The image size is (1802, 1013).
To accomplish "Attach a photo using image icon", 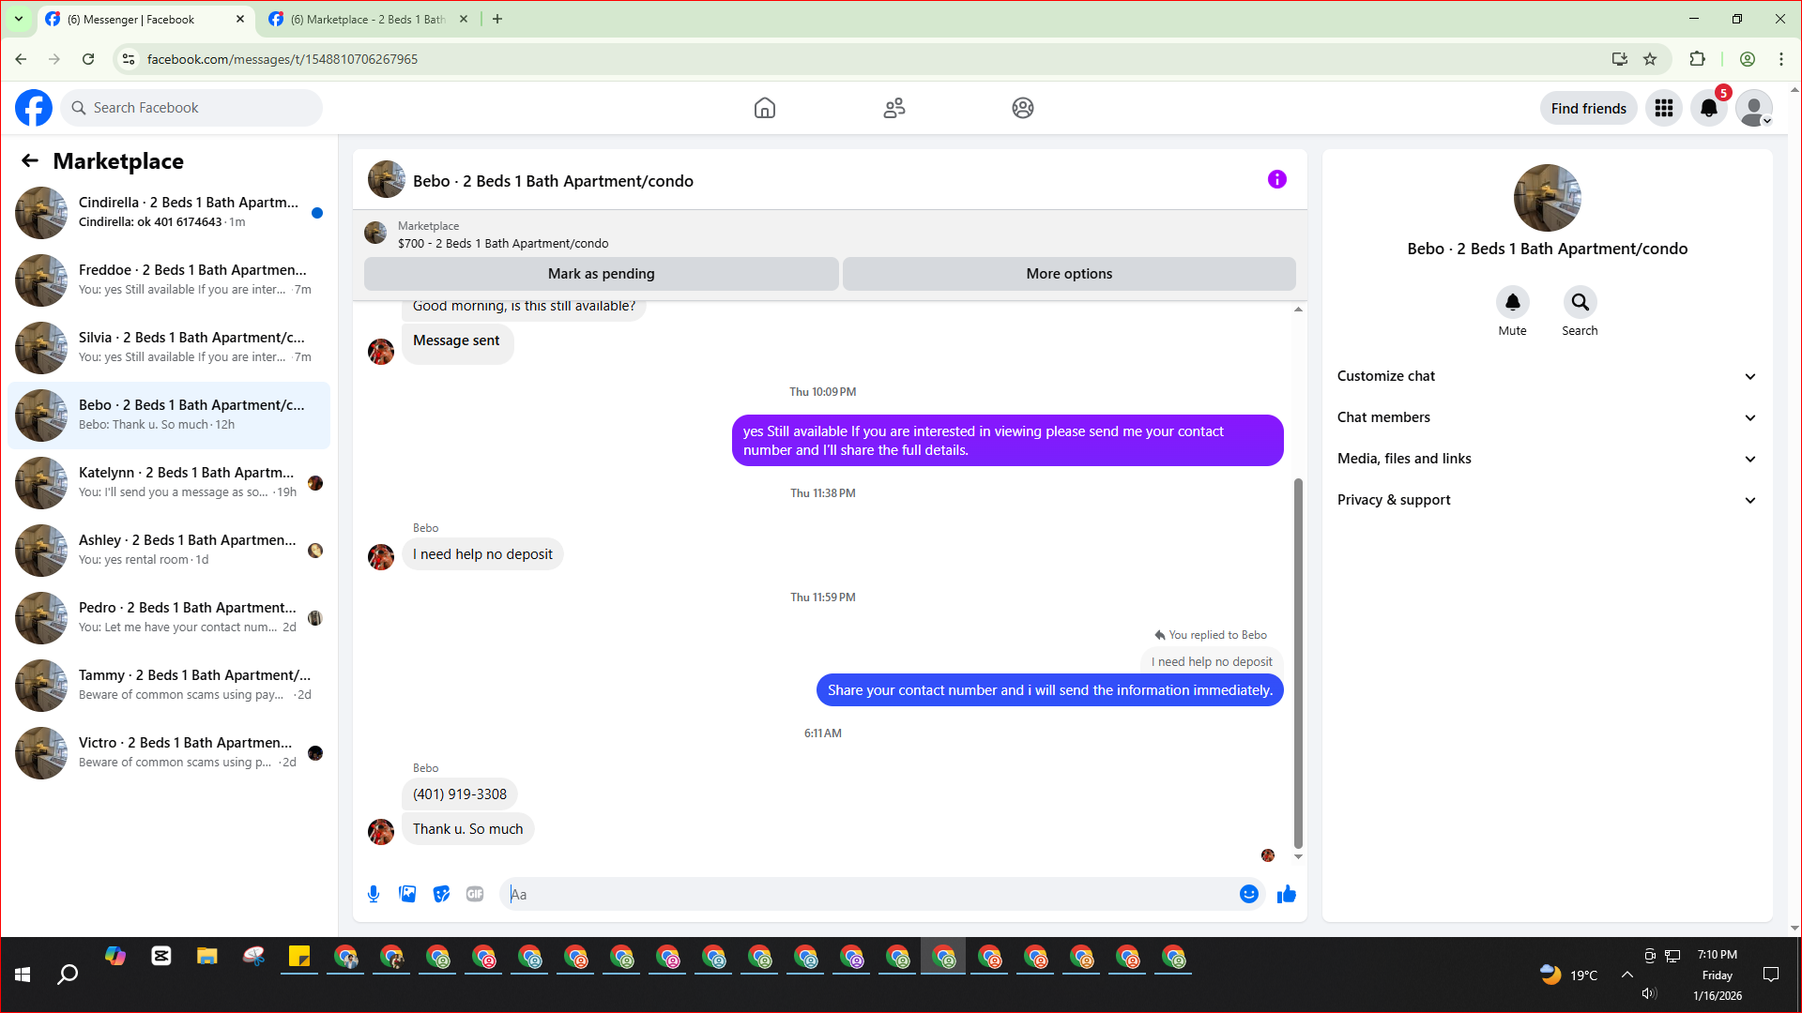I will 407,894.
